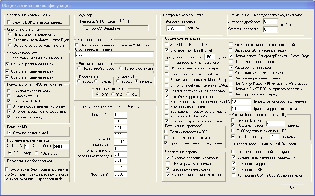Toggle Ось A в угловых единицах
Viewport: 315px width, 196px height.
point(8,64)
